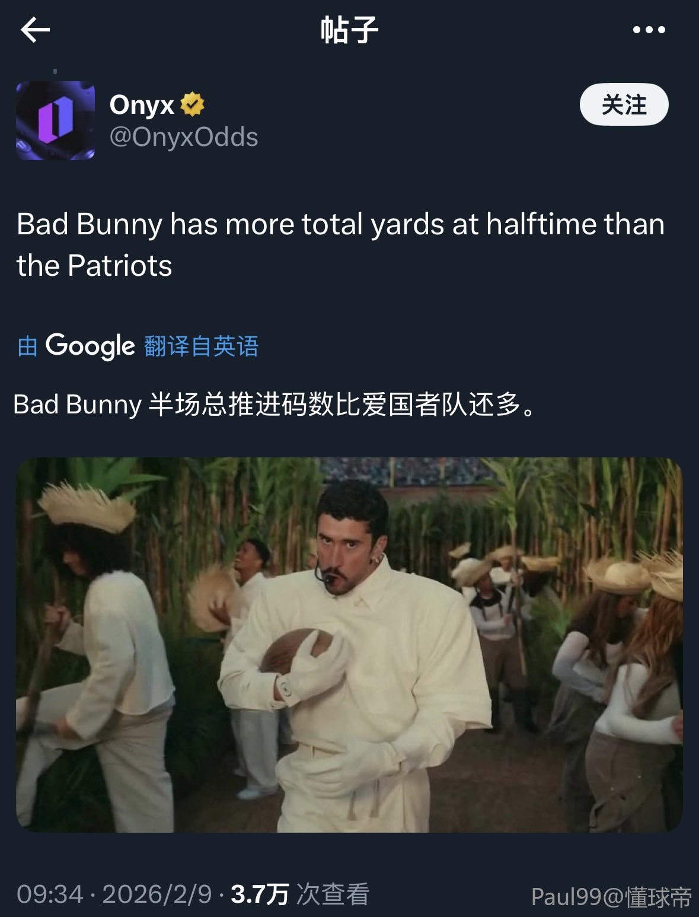Image resolution: width=699 pixels, height=917 pixels.
Task: Open the 3.7万 view count stats
Action: coord(260,894)
